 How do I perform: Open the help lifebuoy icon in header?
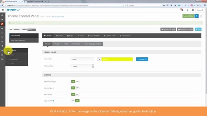pyautogui.click(x=193, y=10)
